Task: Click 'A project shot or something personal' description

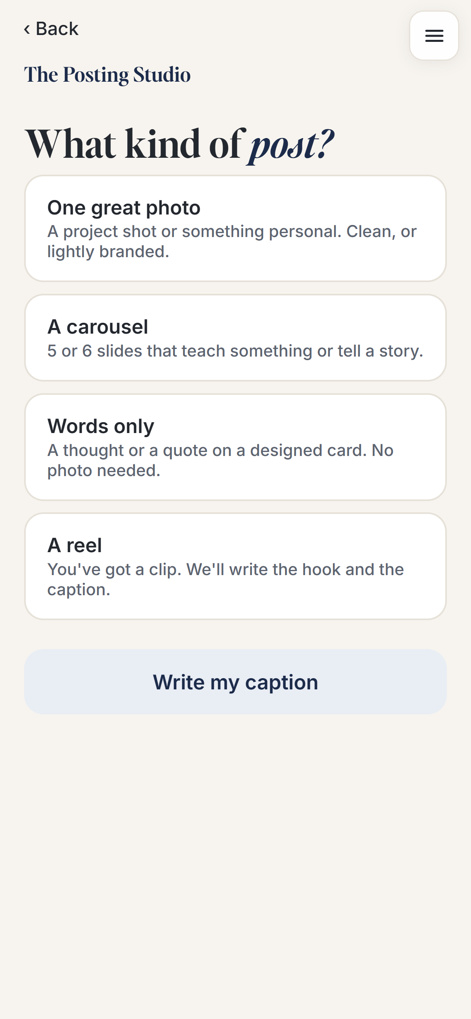Action: pos(232,241)
